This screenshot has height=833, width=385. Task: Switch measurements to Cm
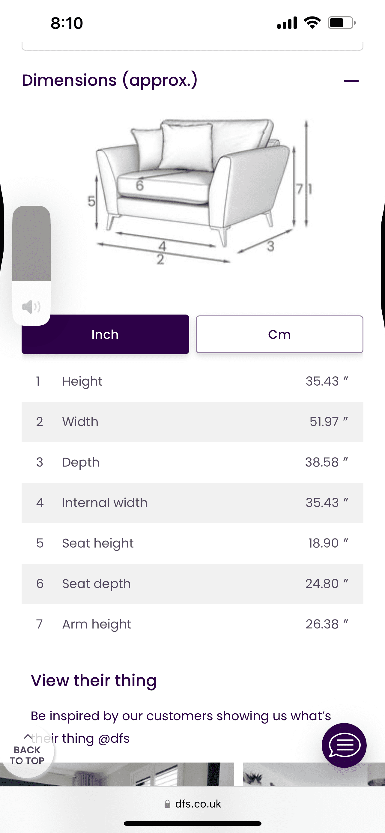(279, 334)
